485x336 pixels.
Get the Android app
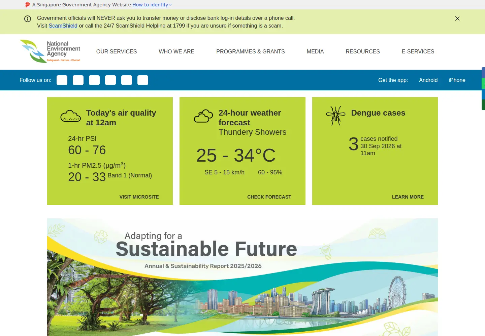click(428, 80)
